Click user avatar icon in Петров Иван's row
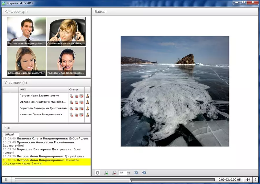 click(87, 96)
